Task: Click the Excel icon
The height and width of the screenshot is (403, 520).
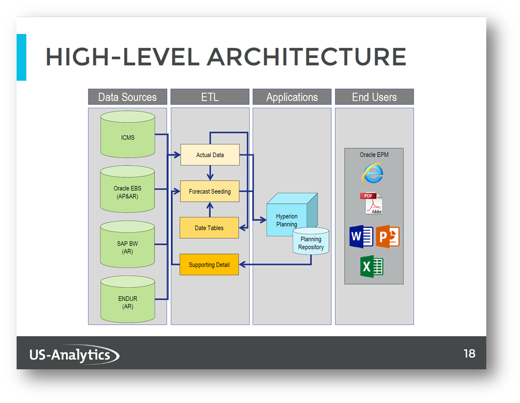Action: (372, 267)
